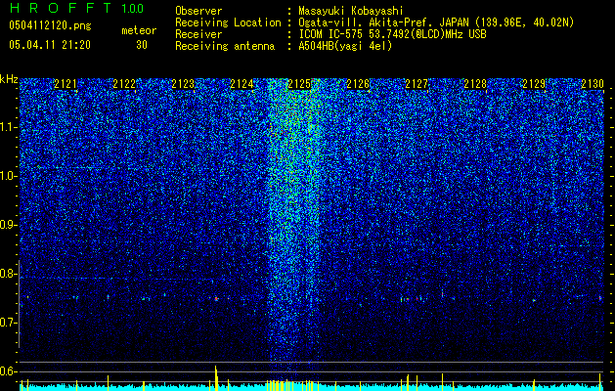The image size is (615, 391).
Task: Click the 0.8 kHz axis tick label
Action: [9, 274]
